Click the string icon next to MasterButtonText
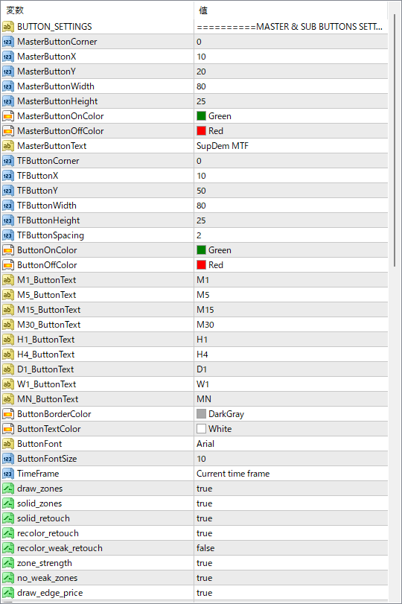The height and width of the screenshot is (604, 402). coord(7,146)
